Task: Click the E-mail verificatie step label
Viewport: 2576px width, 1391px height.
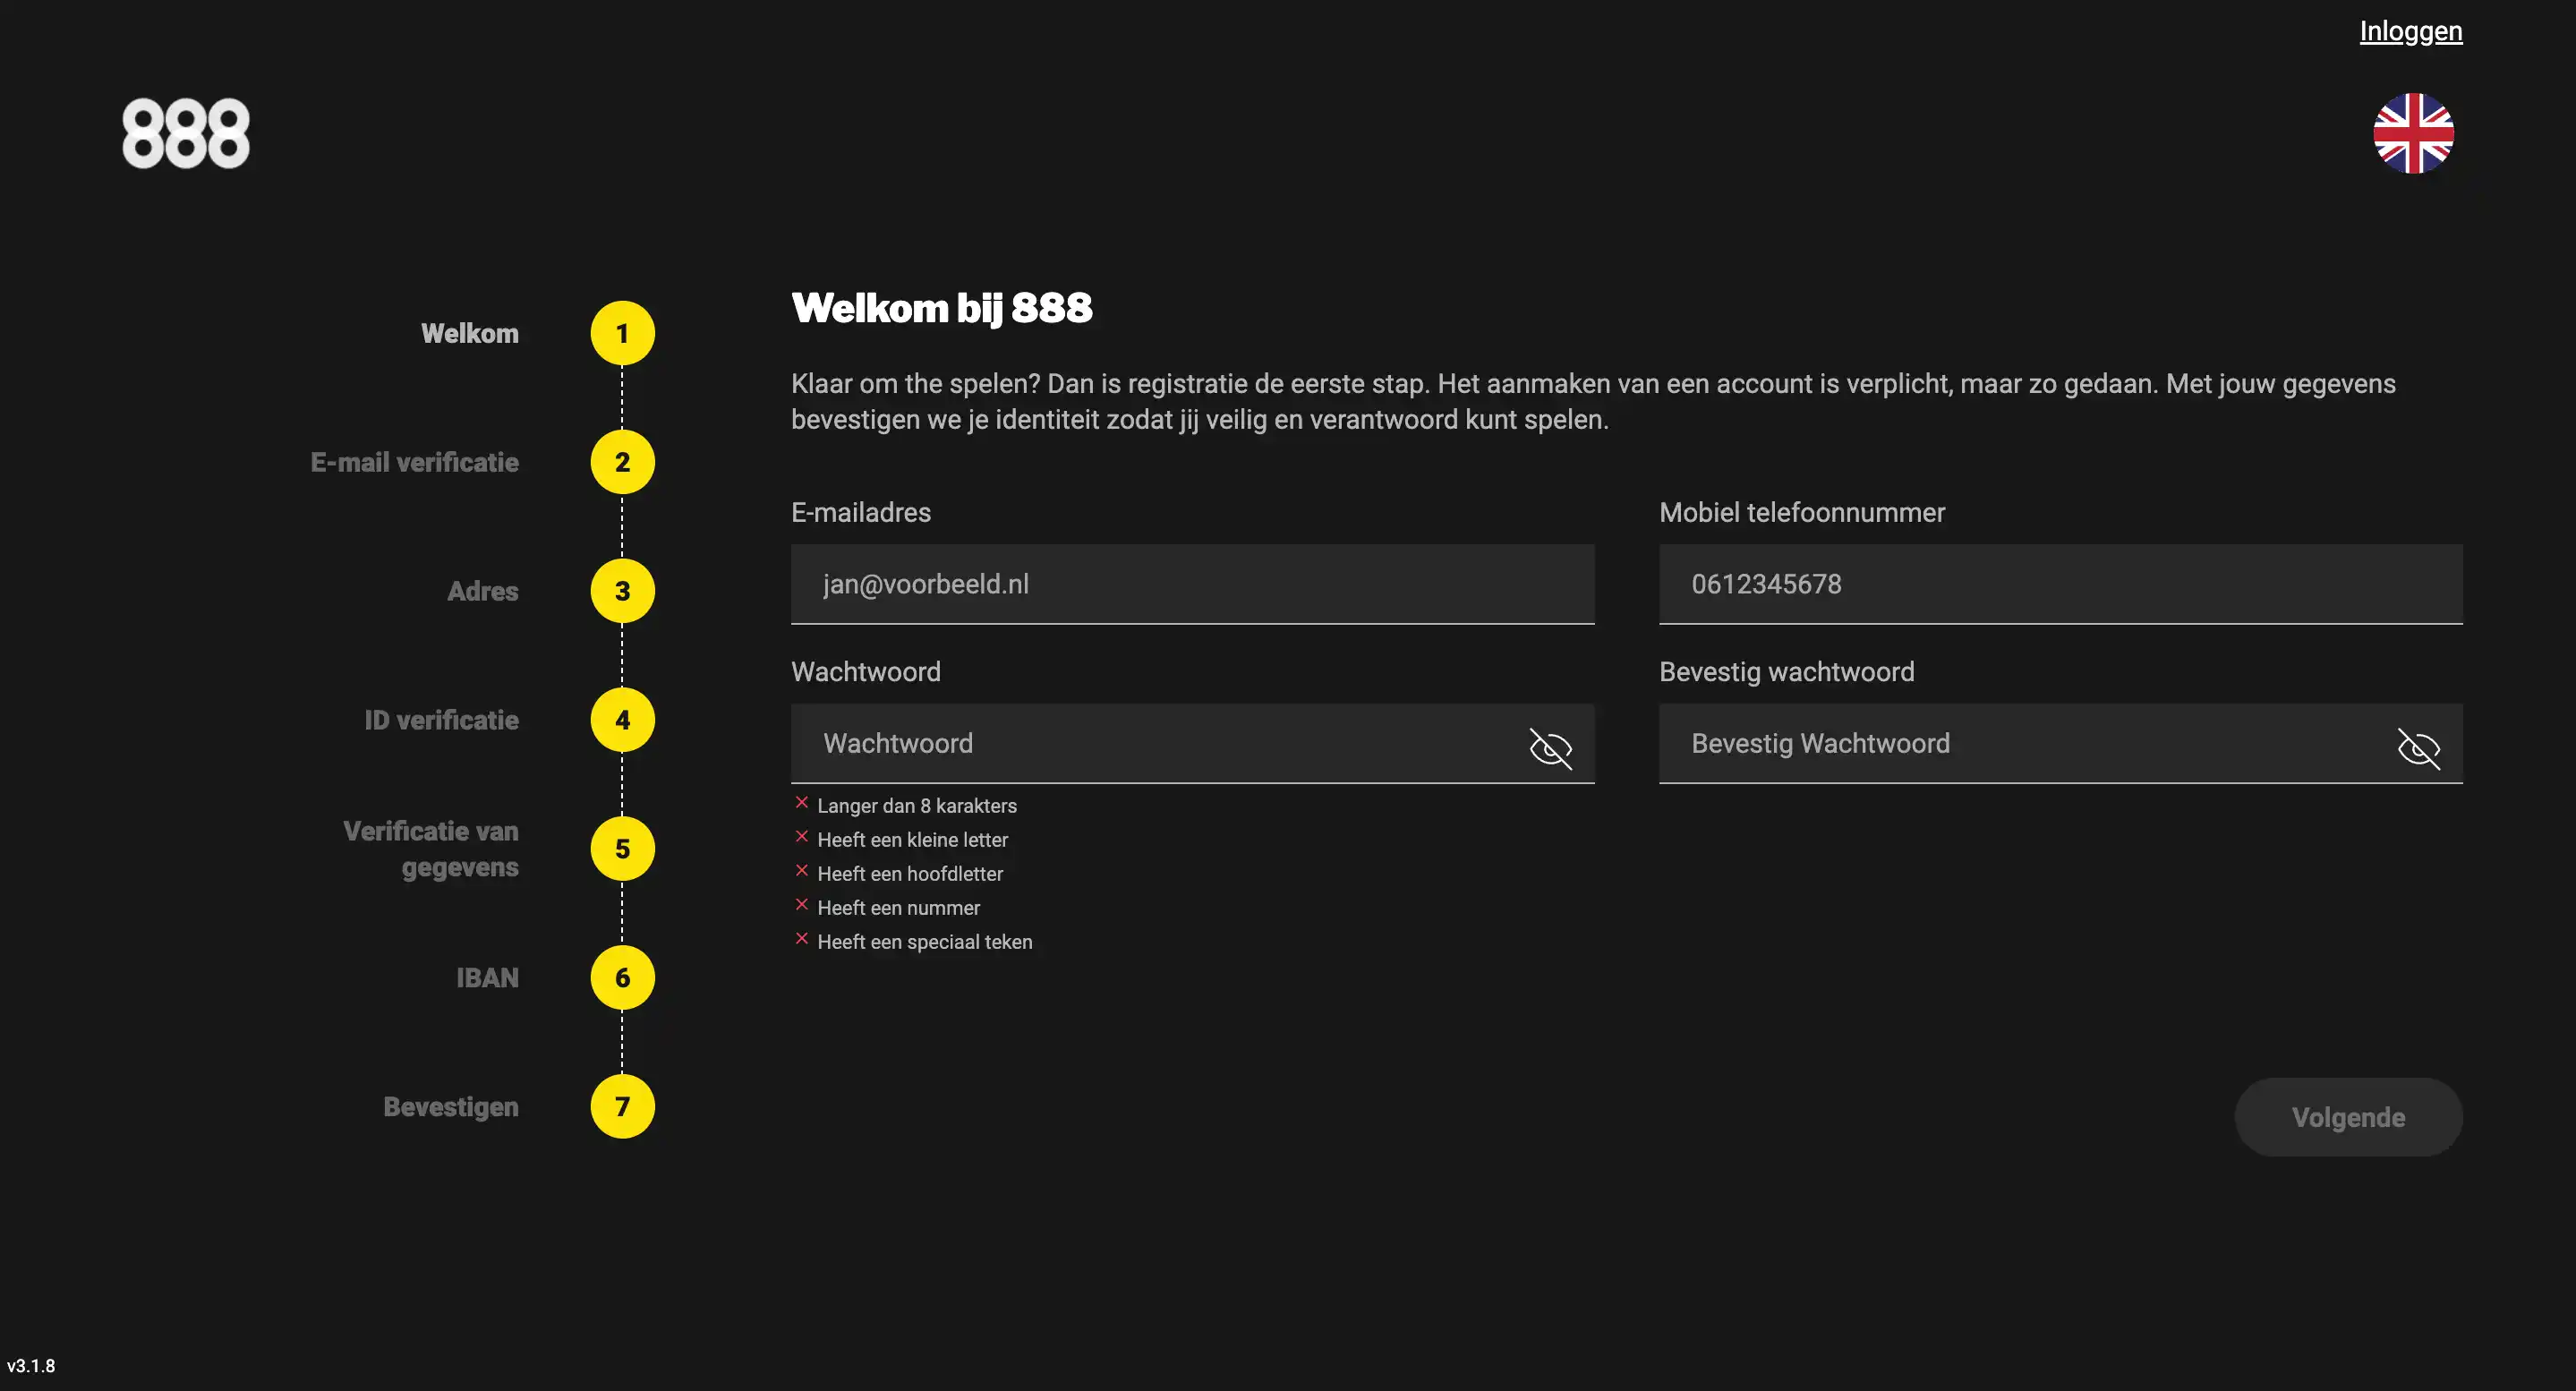Action: point(414,462)
